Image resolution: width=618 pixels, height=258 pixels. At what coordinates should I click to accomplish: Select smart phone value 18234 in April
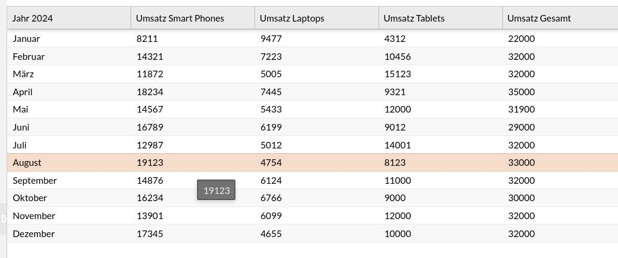150,92
